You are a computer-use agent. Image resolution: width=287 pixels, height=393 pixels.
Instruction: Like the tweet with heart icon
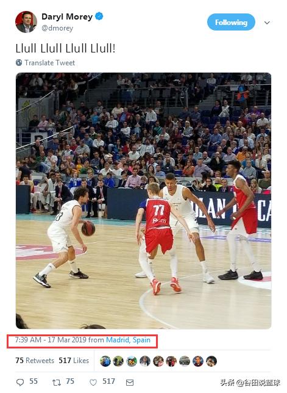pyautogui.click(x=93, y=382)
